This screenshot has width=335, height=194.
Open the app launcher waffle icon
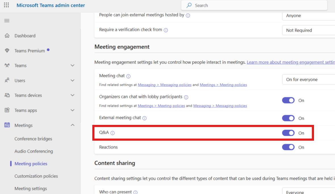pyautogui.click(x=7, y=5)
